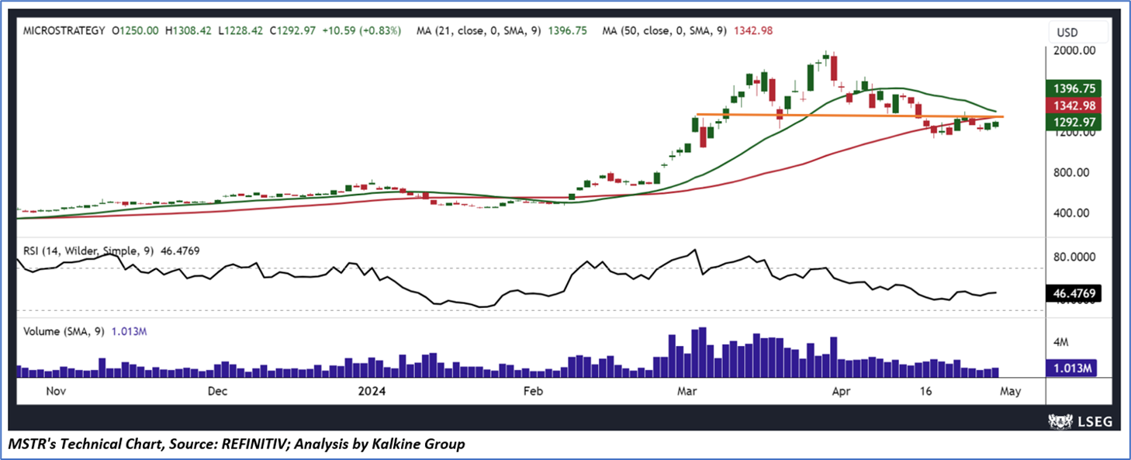Screen dimensions: 1131x460
Task: Click the Apr date on time axis
Action: pos(842,392)
